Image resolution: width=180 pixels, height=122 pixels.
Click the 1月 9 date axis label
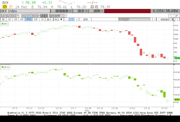coord(15,108)
